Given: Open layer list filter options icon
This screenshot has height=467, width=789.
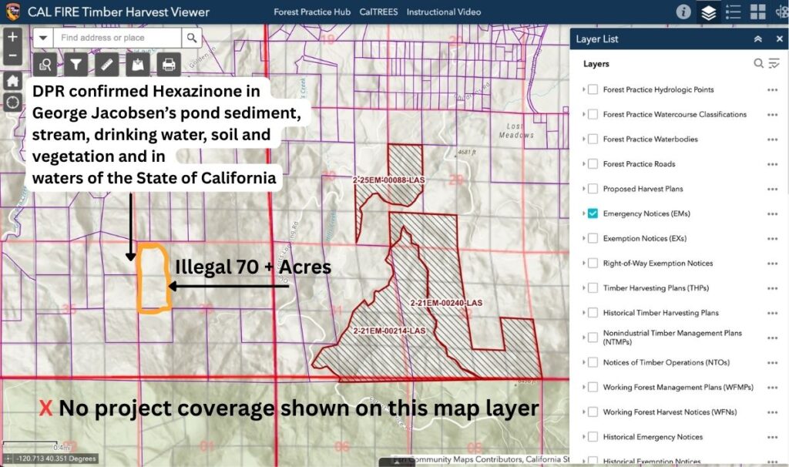Looking at the screenshot, I should click(774, 63).
